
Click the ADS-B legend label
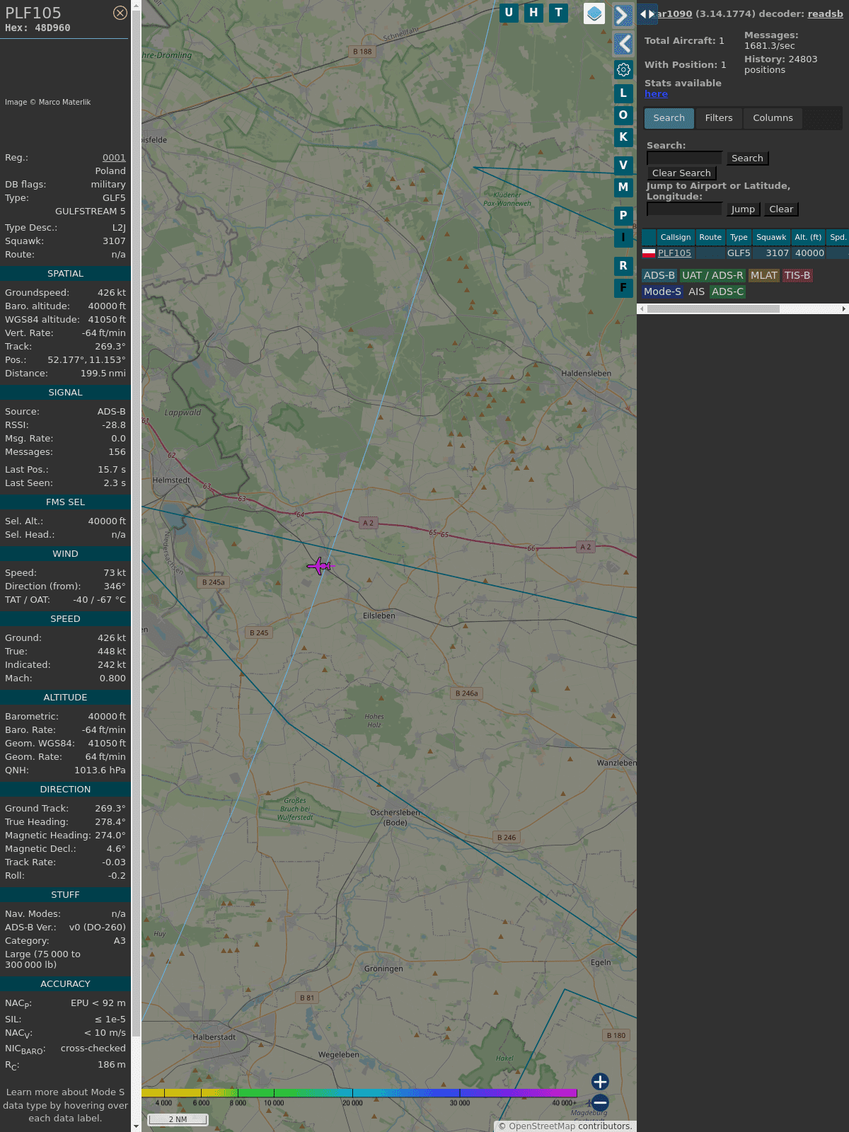pos(659,276)
